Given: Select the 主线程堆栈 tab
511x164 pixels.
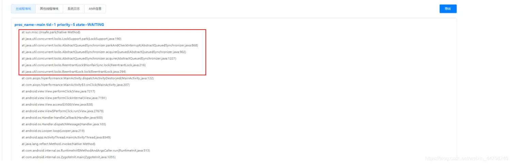Looking at the screenshot, I should click(x=23, y=9).
